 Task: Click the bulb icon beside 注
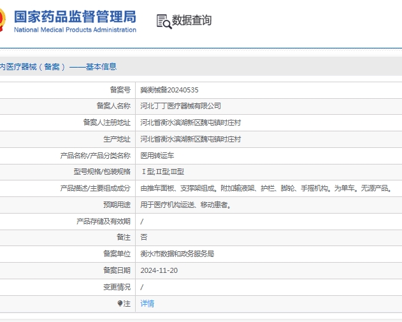120,304
